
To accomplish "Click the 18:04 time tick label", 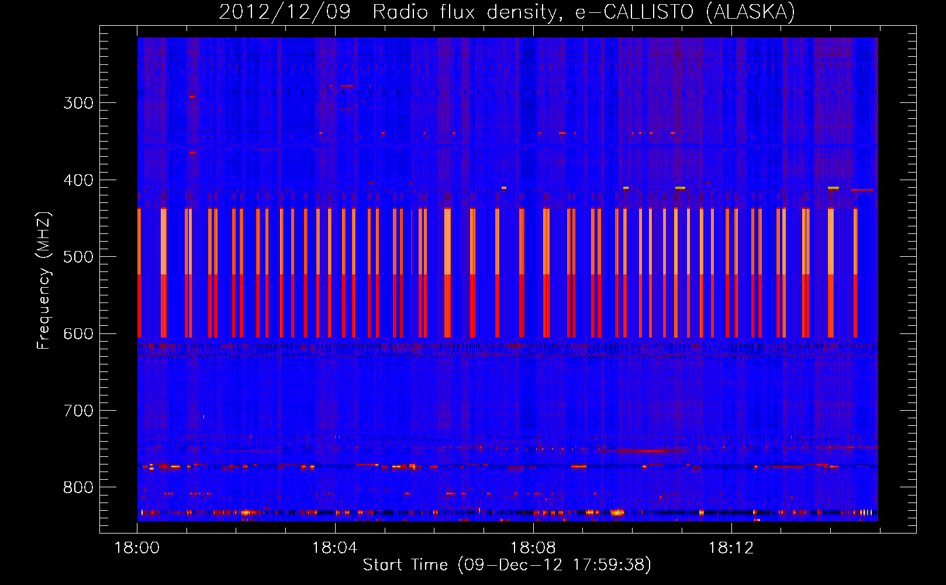I will coord(334,548).
